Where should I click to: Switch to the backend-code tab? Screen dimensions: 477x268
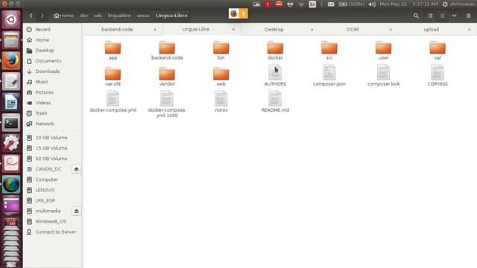tap(117, 30)
